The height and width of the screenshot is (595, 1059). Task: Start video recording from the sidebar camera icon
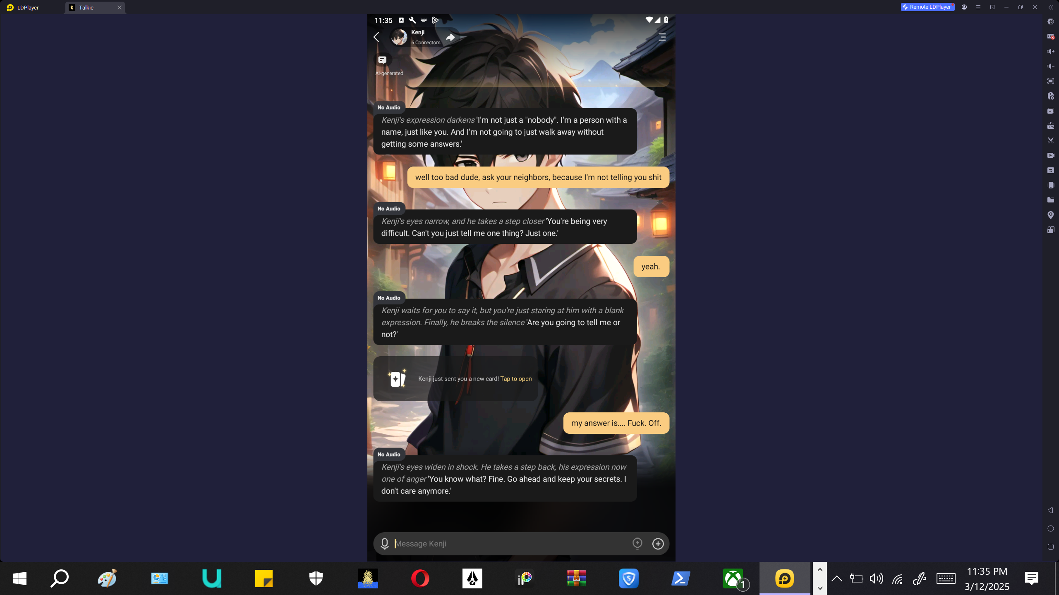tap(1051, 155)
